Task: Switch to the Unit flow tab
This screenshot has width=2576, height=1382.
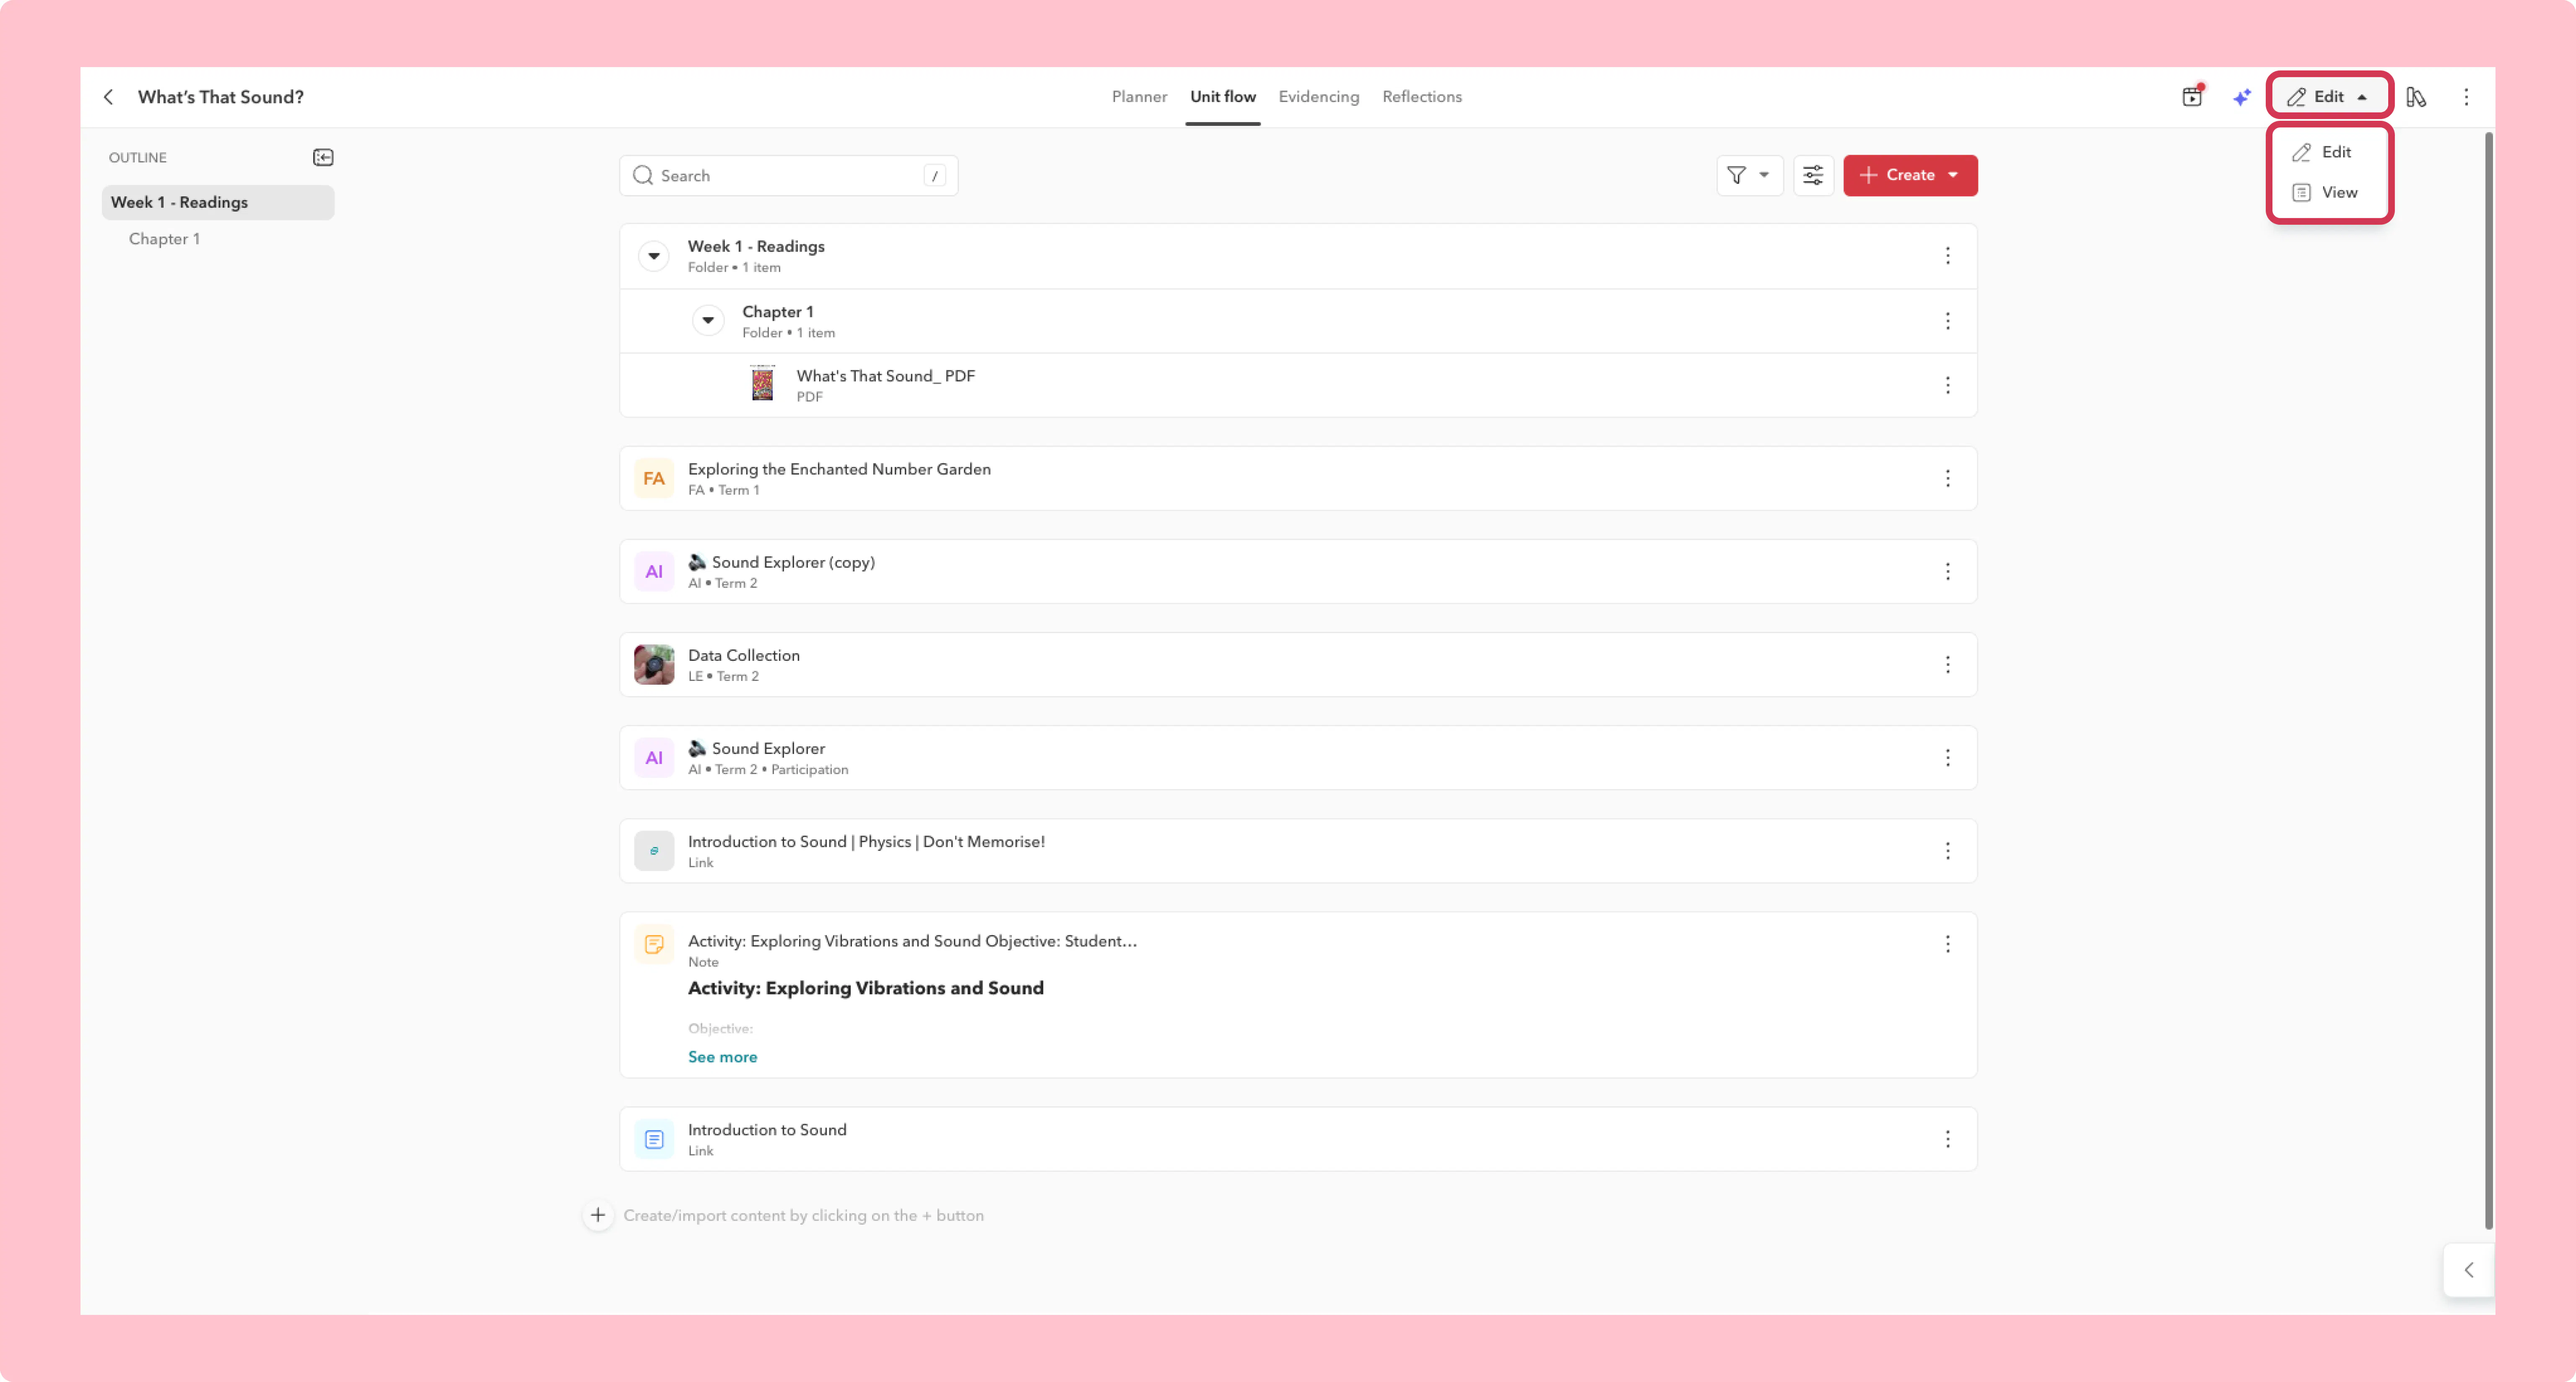Action: (x=1222, y=97)
